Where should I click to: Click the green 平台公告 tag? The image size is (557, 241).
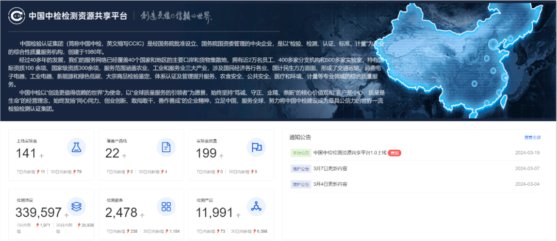[x=301, y=153]
